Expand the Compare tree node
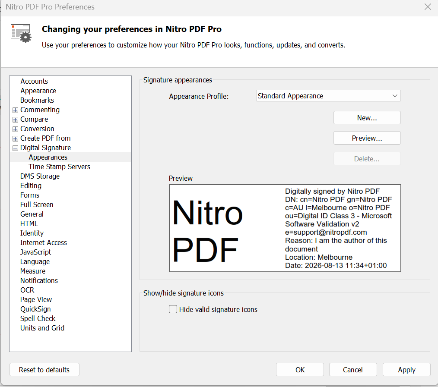Screen dimensions: 438x387 coord(16,120)
